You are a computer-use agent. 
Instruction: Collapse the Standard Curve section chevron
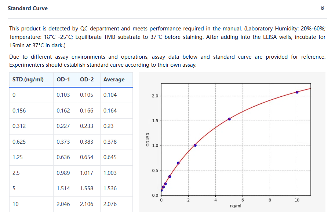[322, 8]
